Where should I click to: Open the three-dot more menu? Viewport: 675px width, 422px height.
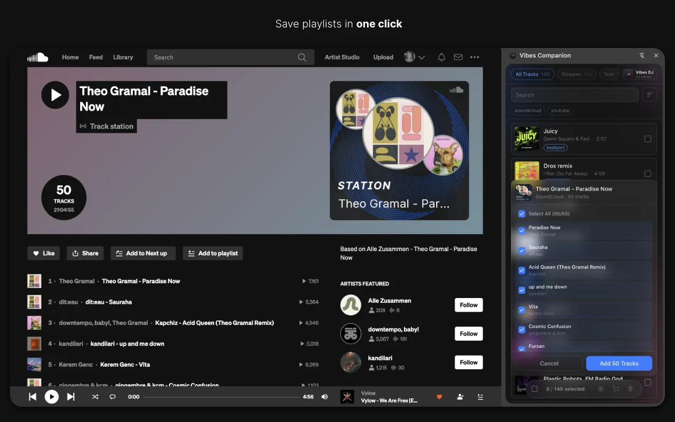click(x=475, y=57)
